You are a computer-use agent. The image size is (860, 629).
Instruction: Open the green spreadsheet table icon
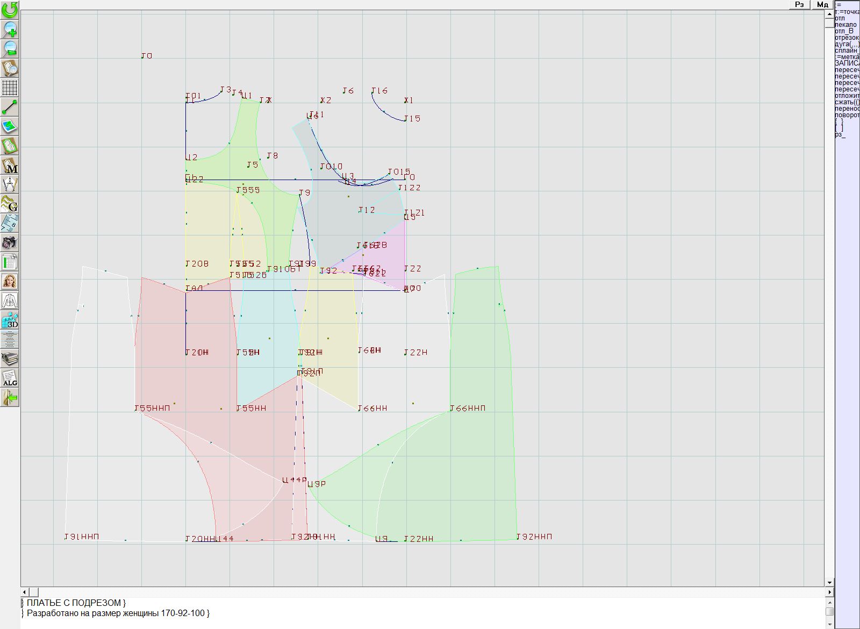[10, 262]
